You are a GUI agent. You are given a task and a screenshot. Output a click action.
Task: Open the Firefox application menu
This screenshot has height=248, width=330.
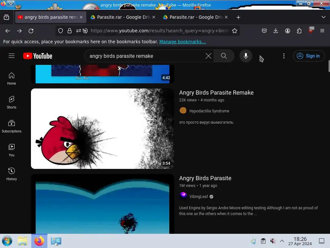(322, 31)
